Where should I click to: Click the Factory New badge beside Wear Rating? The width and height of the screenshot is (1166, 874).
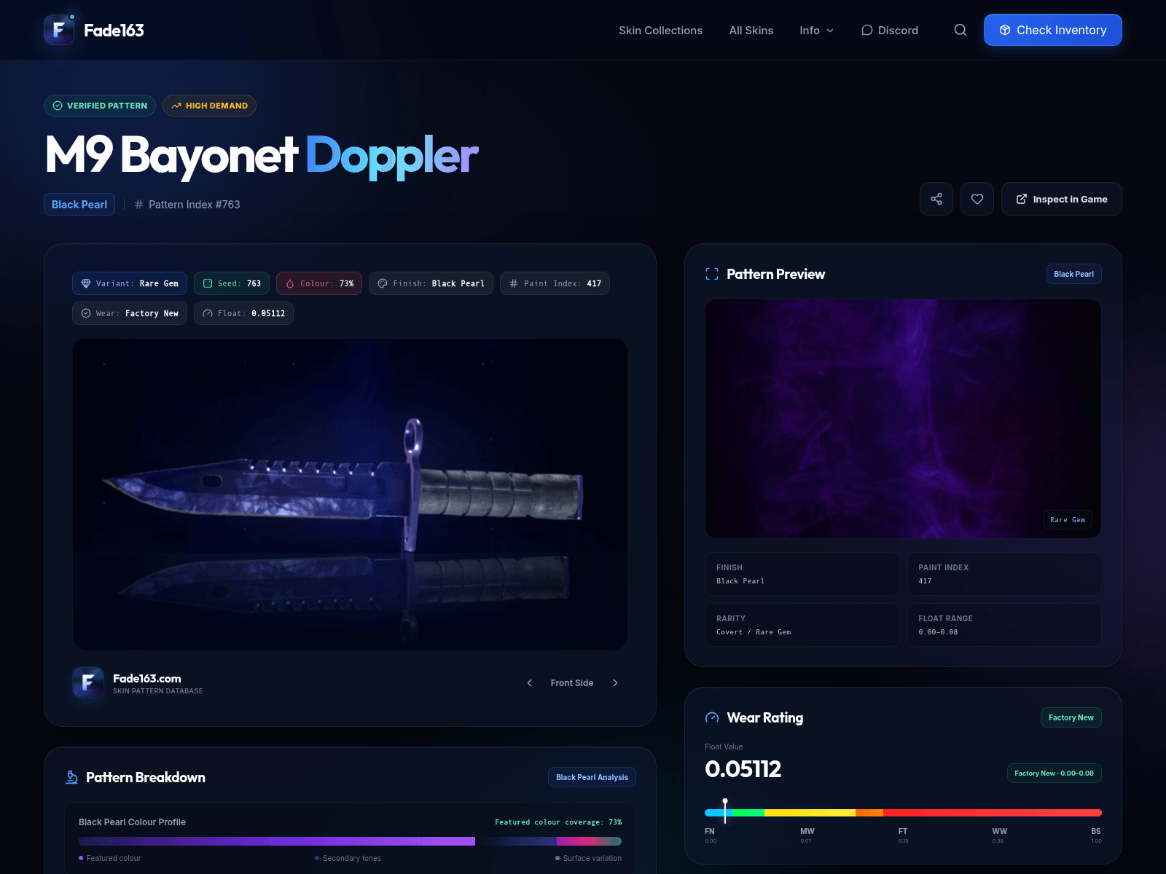tap(1071, 717)
